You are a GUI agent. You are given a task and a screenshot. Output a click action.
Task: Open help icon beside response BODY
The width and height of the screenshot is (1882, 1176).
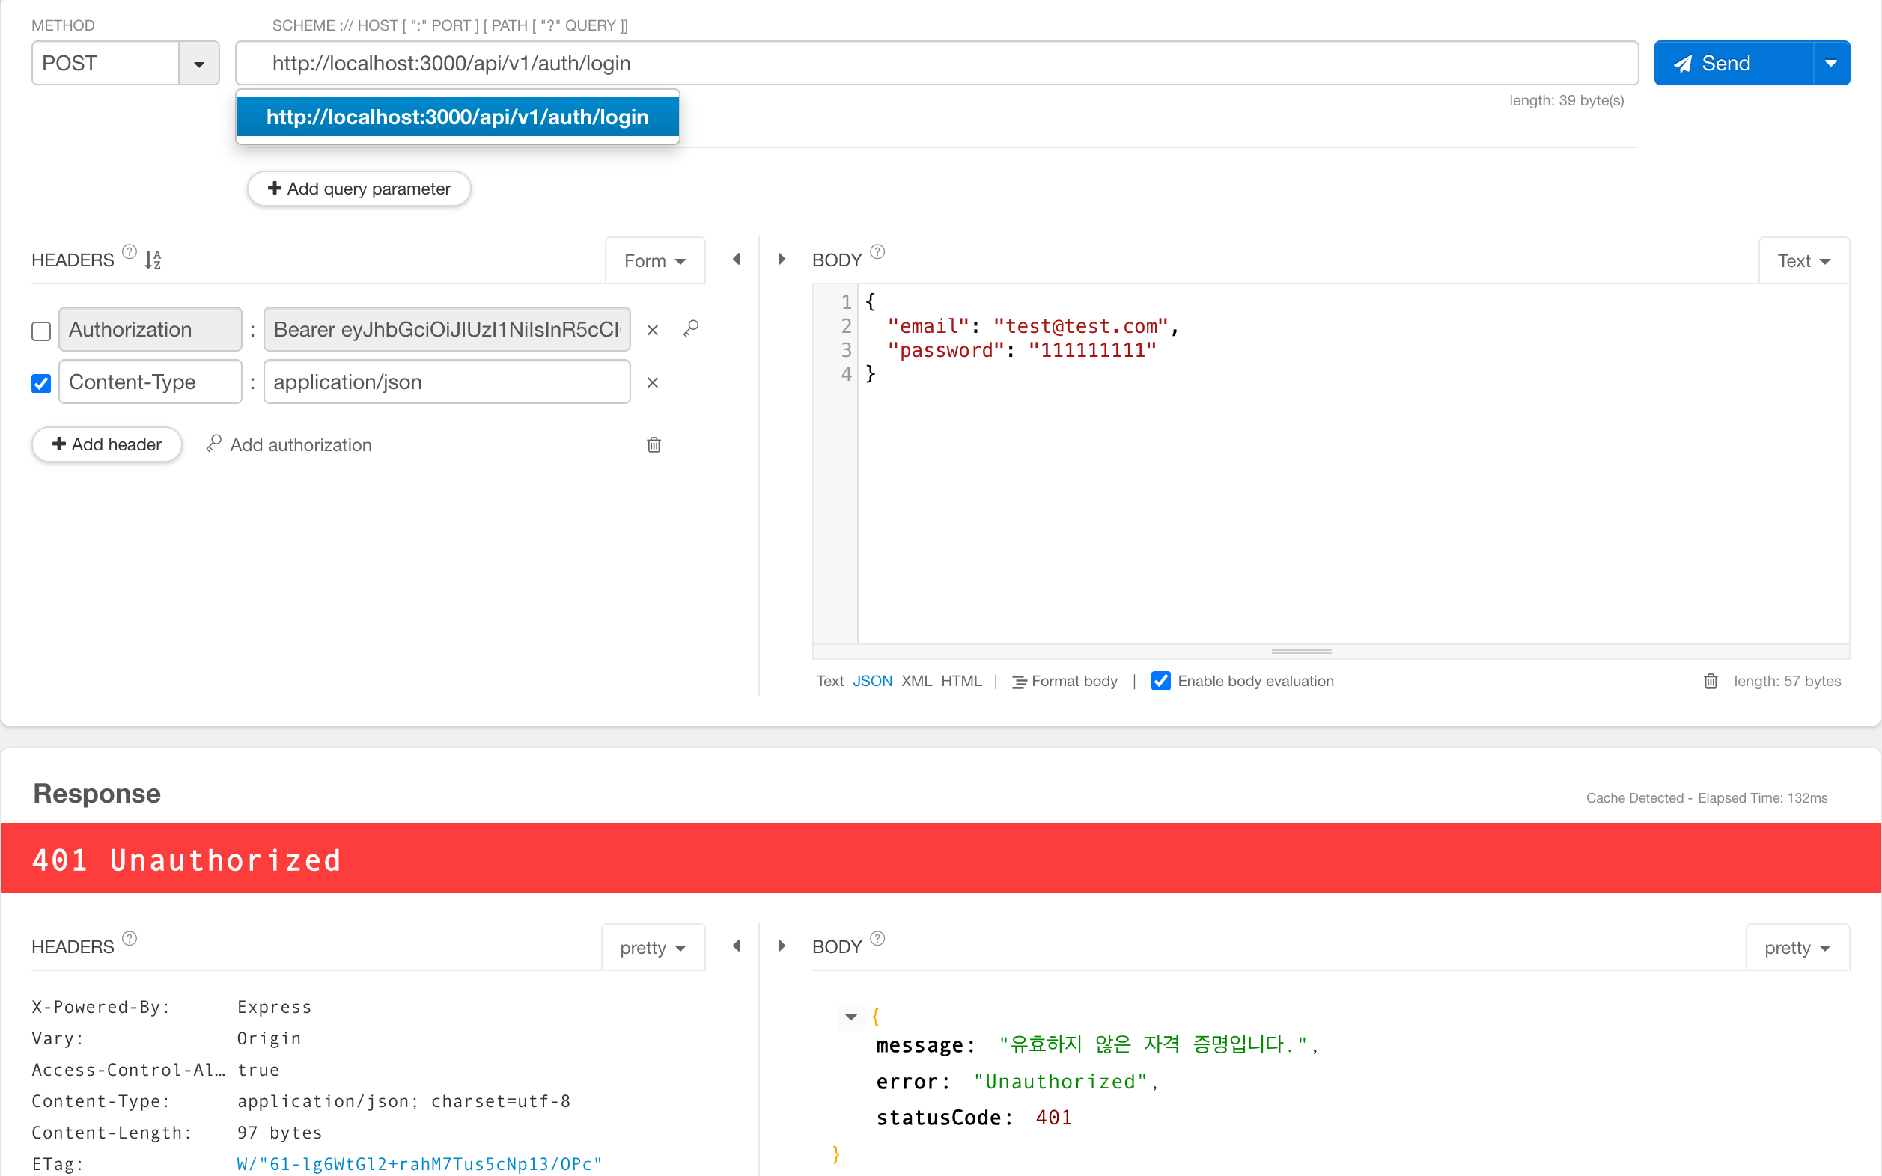tap(877, 939)
